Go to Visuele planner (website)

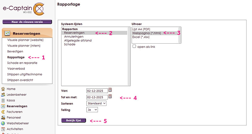pos(25,40)
